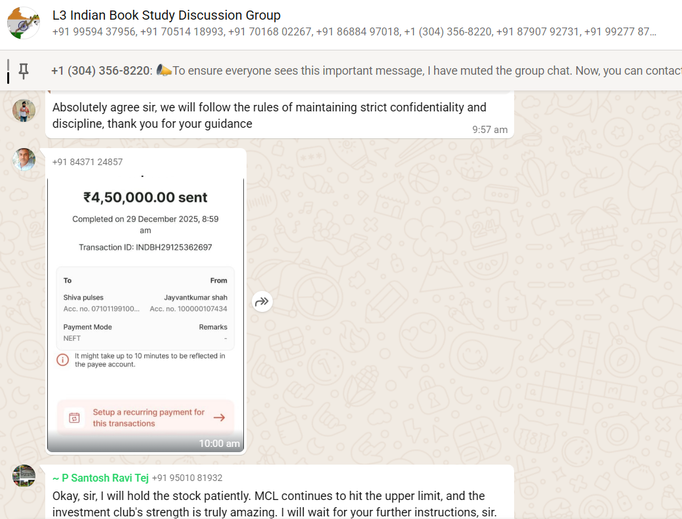The height and width of the screenshot is (519, 682).
Task: Open P Santosh Ravi Tej's profile photo
Action: tap(24, 476)
